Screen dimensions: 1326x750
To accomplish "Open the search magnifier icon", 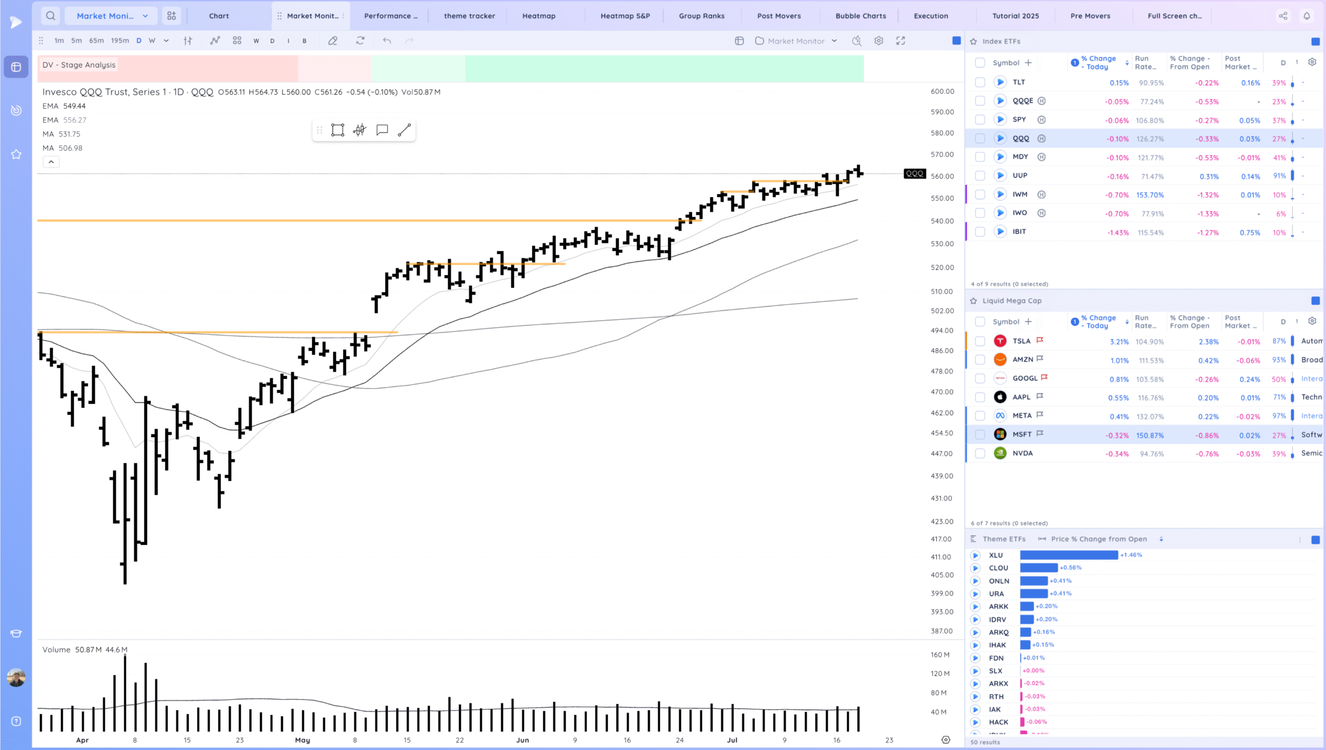I will [x=50, y=16].
